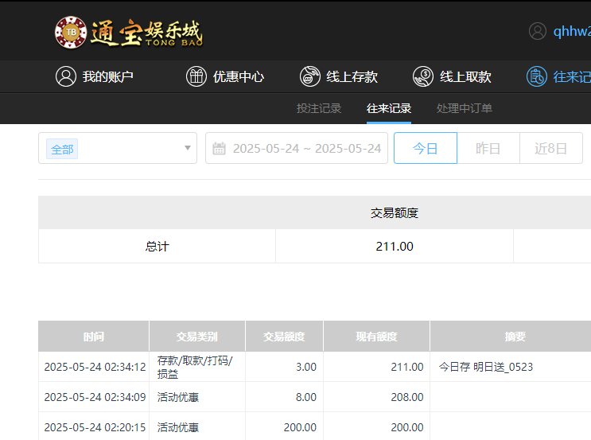Image resolution: width=591 pixels, height=440 pixels.
Task: Select the 今日 date filter
Action: click(x=426, y=148)
